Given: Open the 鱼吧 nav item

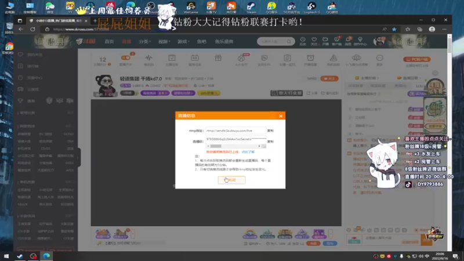Looking at the screenshot, I should [x=201, y=41].
